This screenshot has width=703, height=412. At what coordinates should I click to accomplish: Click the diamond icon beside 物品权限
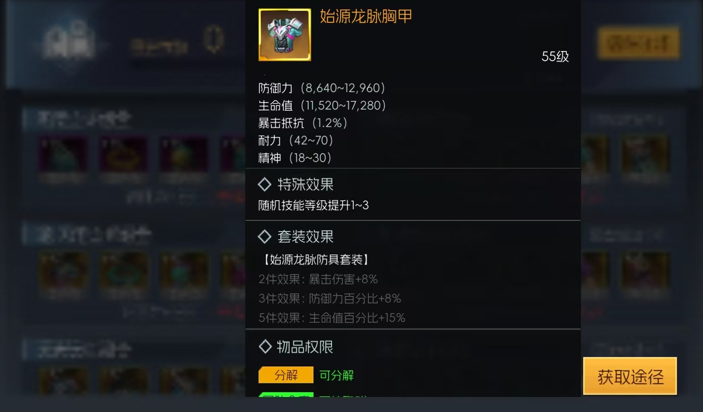pyautogui.click(x=265, y=346)
